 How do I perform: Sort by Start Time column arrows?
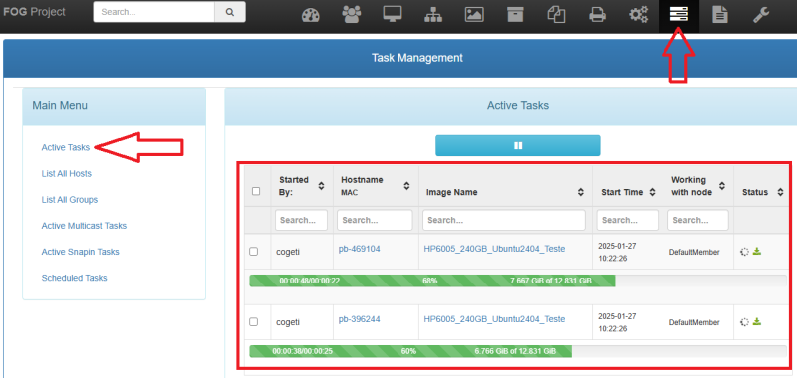pyautogui.click(x=653, y=192)
